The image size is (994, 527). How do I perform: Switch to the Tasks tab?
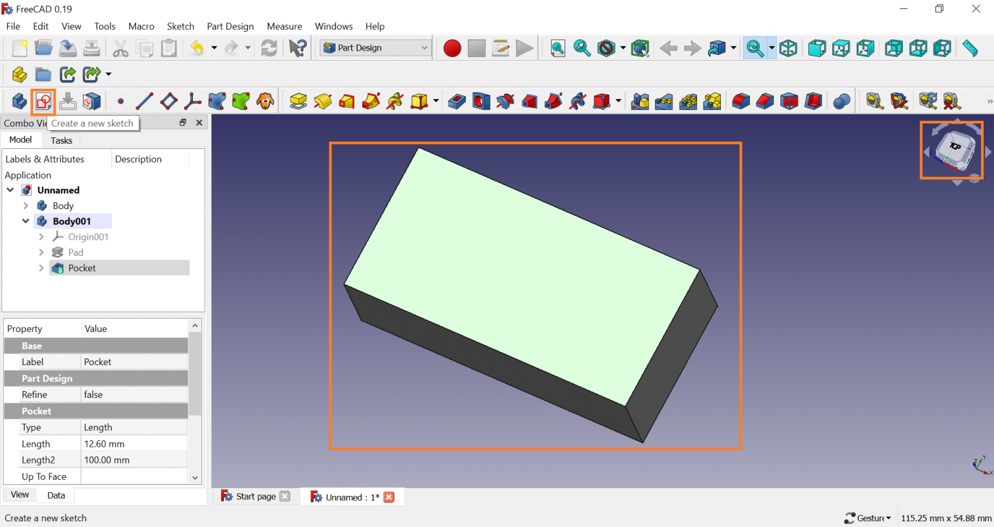point(61,140)
